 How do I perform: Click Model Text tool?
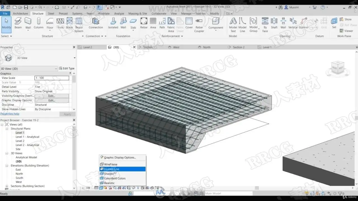point(233,25)
